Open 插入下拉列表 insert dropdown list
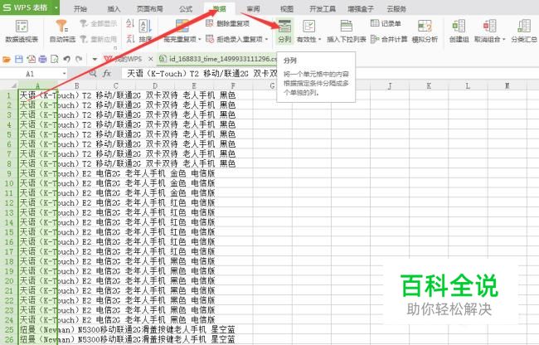539x345 pixels. pyautogui.click(x=346, y=32)
